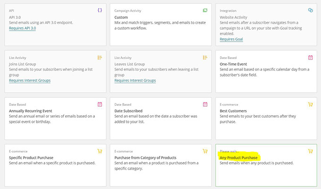Select the Custom workflow card
The image size is (321, 189).
pos(160,25)
